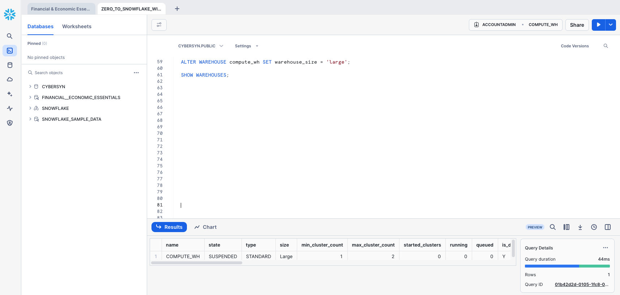Open Query Details more options ellipsis
Image resolution: width=620 pixels, height=295 pixels.
click(x=606, y=248)
